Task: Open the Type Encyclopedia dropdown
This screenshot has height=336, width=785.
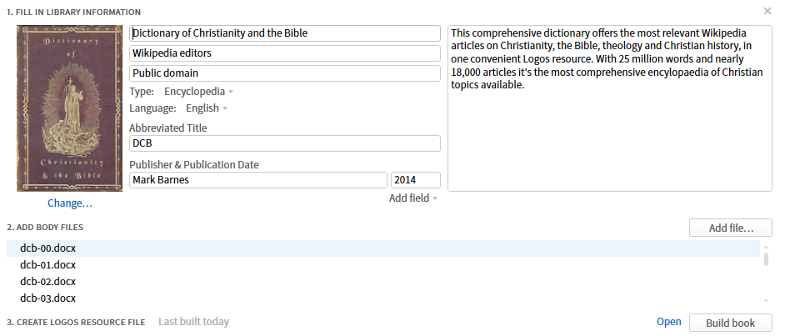Action: 198,92
